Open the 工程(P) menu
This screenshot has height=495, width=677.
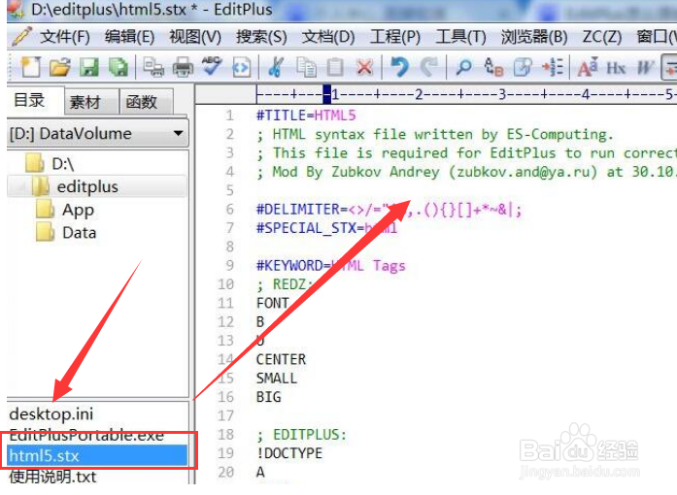395,37
